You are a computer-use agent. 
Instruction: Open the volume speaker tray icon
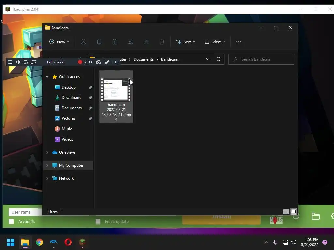point(294,242)
